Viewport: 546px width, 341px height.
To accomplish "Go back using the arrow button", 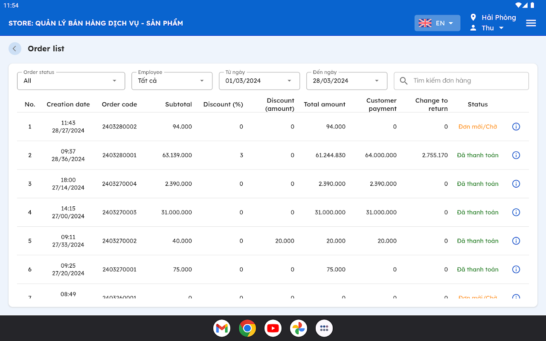I will [x=15, y=49].
